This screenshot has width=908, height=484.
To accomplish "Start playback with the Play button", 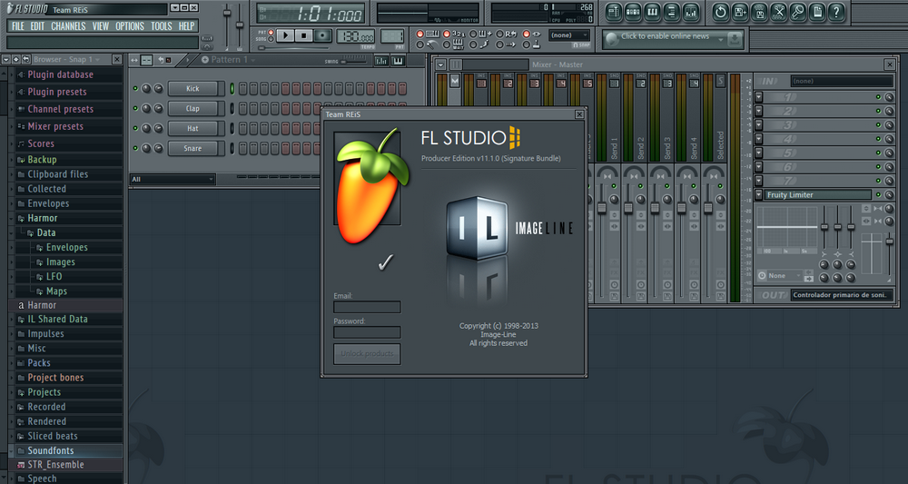I will [285, 36].
